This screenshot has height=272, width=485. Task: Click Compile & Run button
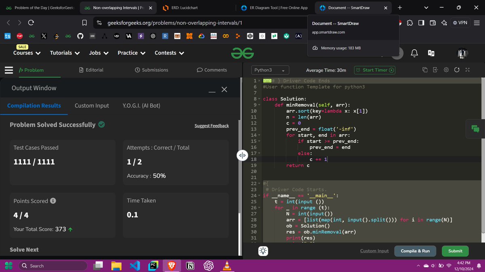pyautogui.click(x=415, y=251)
